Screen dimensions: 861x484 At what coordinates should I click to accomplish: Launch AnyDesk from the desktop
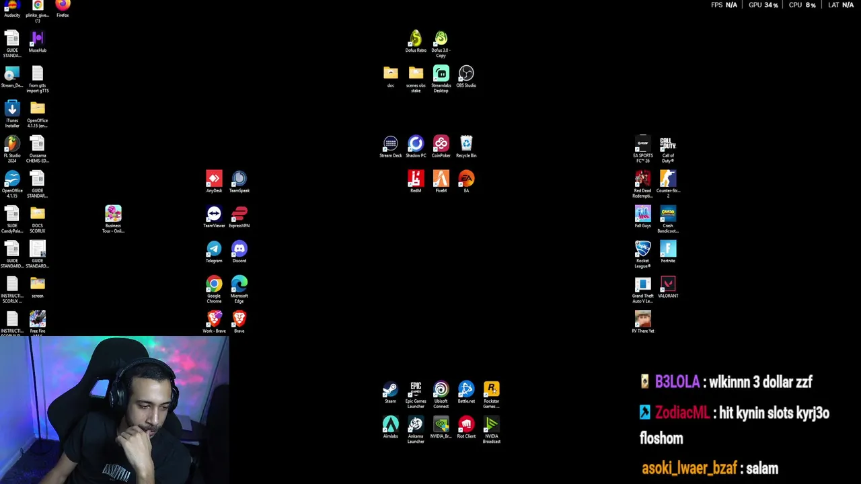(214, 182)
